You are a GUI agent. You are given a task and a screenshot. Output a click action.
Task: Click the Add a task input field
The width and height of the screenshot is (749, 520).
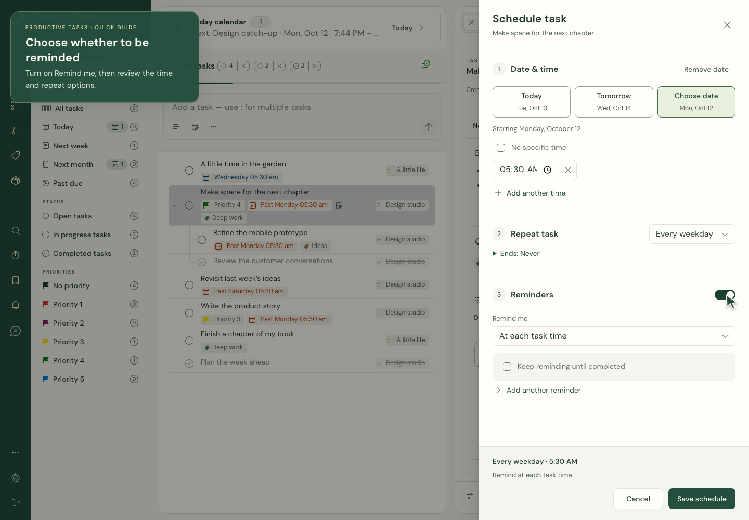tap(302, 107)
